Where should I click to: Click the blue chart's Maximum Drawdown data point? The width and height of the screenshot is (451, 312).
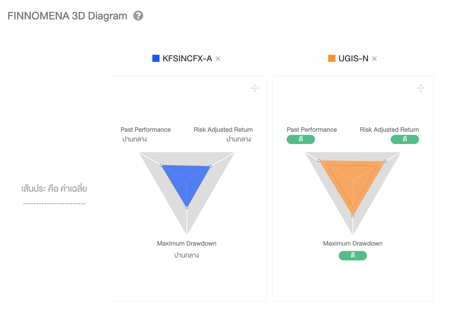pyautogui.click(x=187, y=208)
